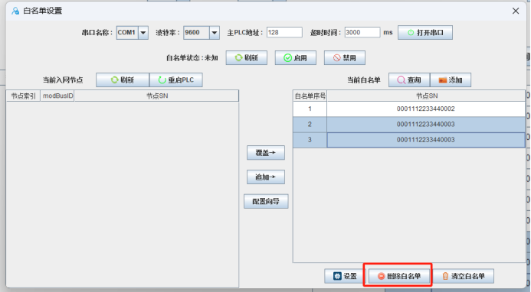
Task: Click the 设置 settings button
Action: pyautogui.click(x=345, y=276)
